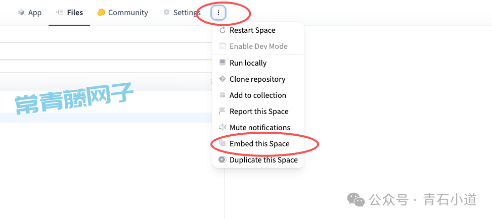Choose Run locally menu entry
The height and width of the screenshot is (219, 492).
pyautogui.click(x=248, y=63)
